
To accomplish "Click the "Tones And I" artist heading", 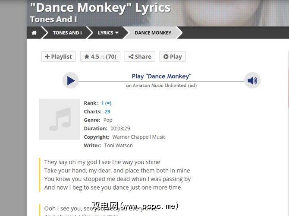I will click(x=53, y=19).
